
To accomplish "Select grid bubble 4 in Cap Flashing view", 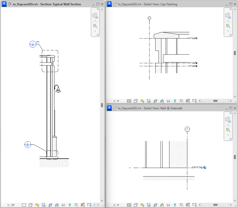I will (x=149, y=18).
